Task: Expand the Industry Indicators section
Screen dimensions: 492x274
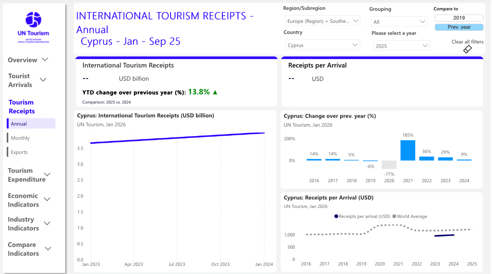Action: (47, 224)
